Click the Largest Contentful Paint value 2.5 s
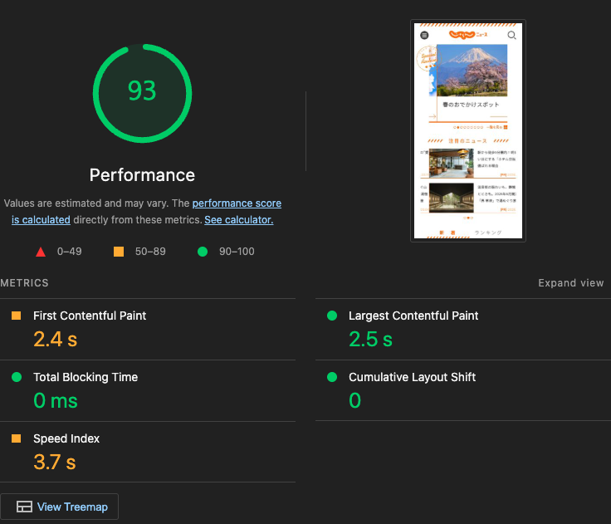The width and height of the screenshot is (611, 524). click(x=370, y=339)
